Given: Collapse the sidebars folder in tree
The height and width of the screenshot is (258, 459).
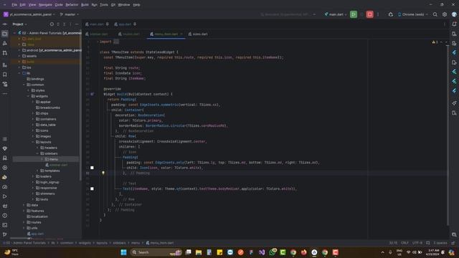Looking at the screenshot, I should coord(37,153).
